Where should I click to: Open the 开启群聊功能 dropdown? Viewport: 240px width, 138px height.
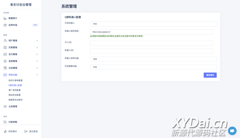(x=153, y=67)
